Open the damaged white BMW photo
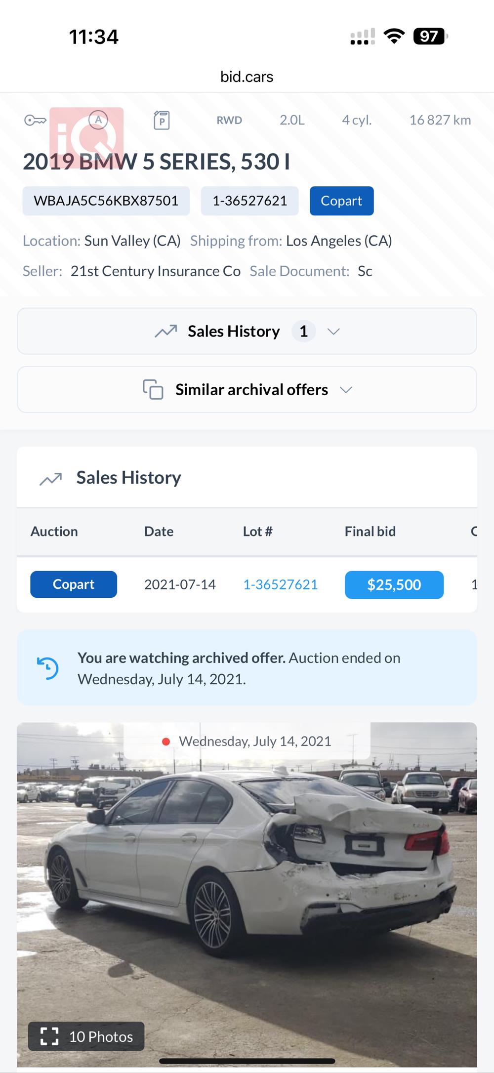This screenshot has height=1073, width=494. 247,894
